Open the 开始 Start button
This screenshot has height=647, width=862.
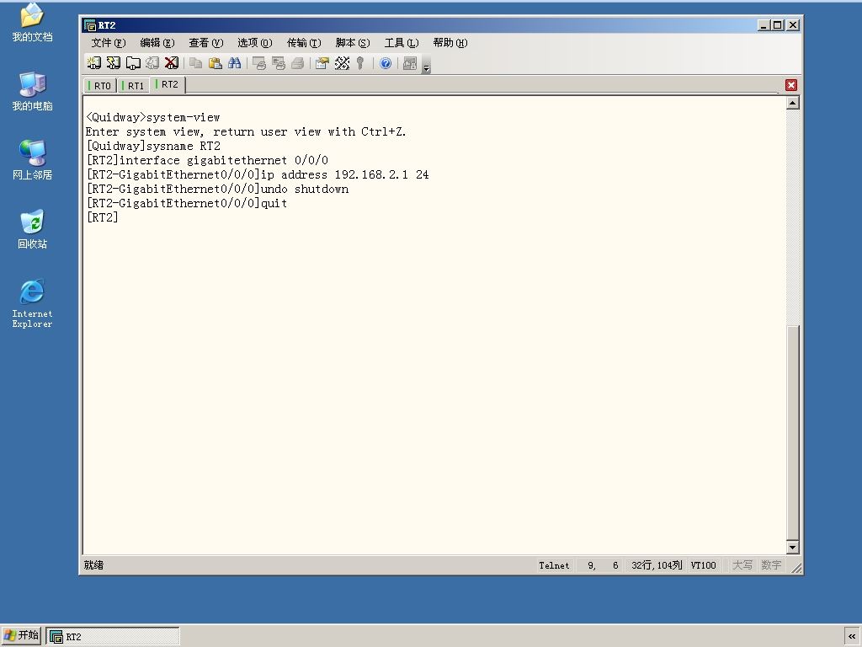[x=21, y=636]
